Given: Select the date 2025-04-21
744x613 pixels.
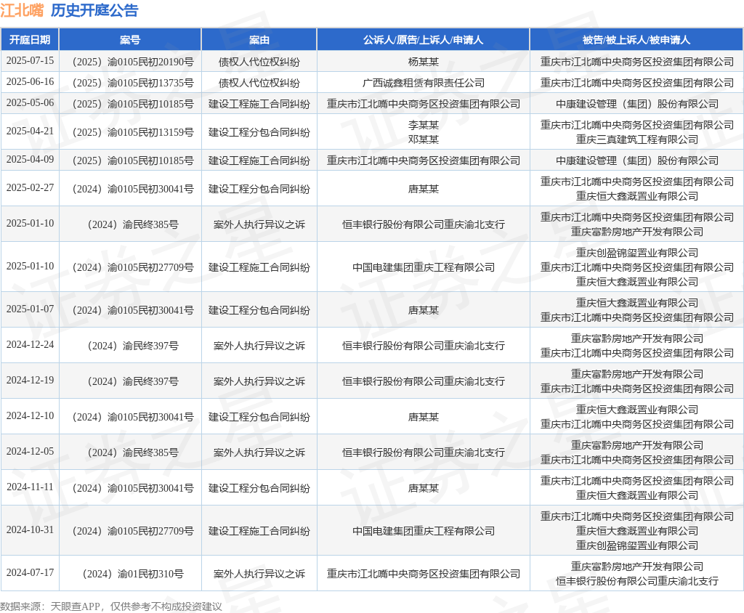Looking at the screenshot, I should pyautogui.click(x=30, y=131).
